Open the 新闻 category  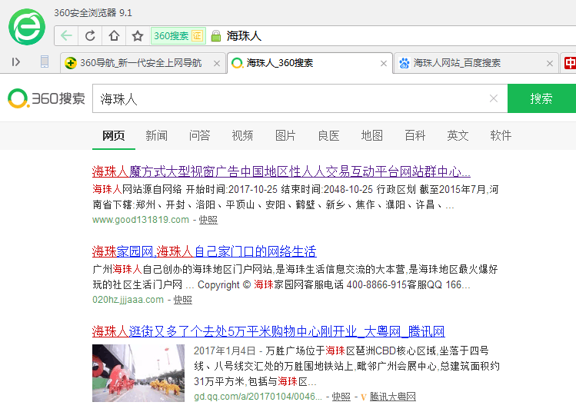click(156, 135)
